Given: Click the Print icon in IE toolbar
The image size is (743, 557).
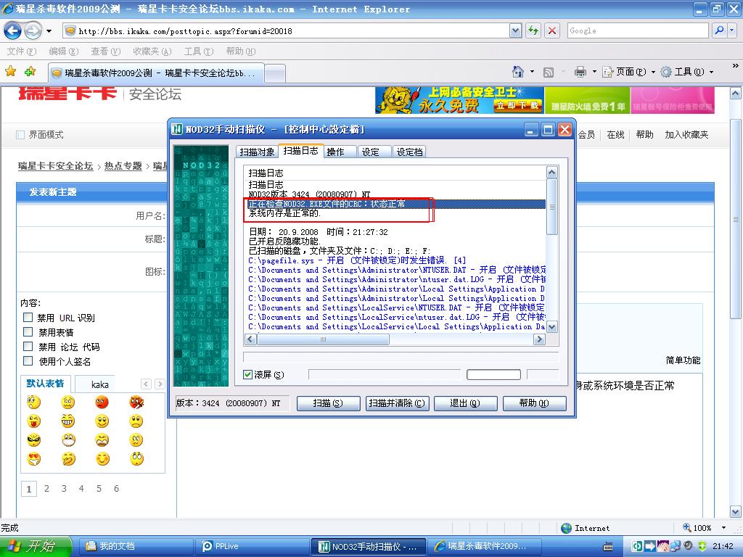Looking at the screenshot, I should click(x=580, y=72).
